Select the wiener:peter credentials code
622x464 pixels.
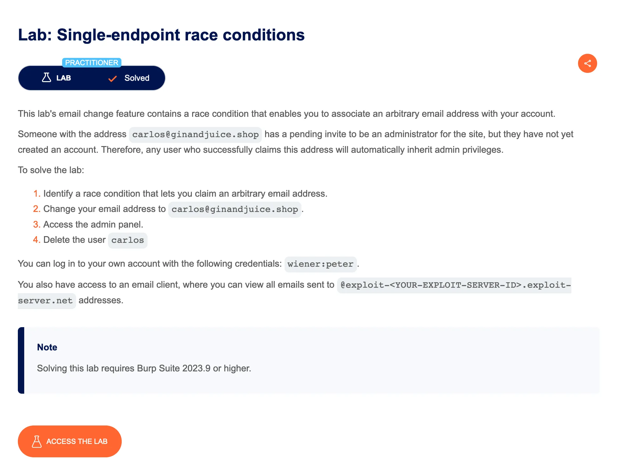[320, 264]
